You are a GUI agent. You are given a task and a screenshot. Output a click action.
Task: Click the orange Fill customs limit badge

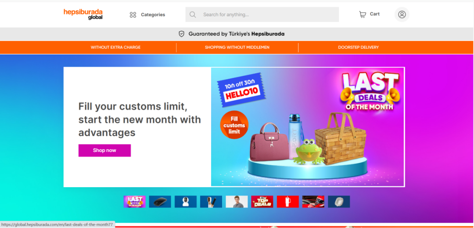pyautogui.click(x=234, y=125)
